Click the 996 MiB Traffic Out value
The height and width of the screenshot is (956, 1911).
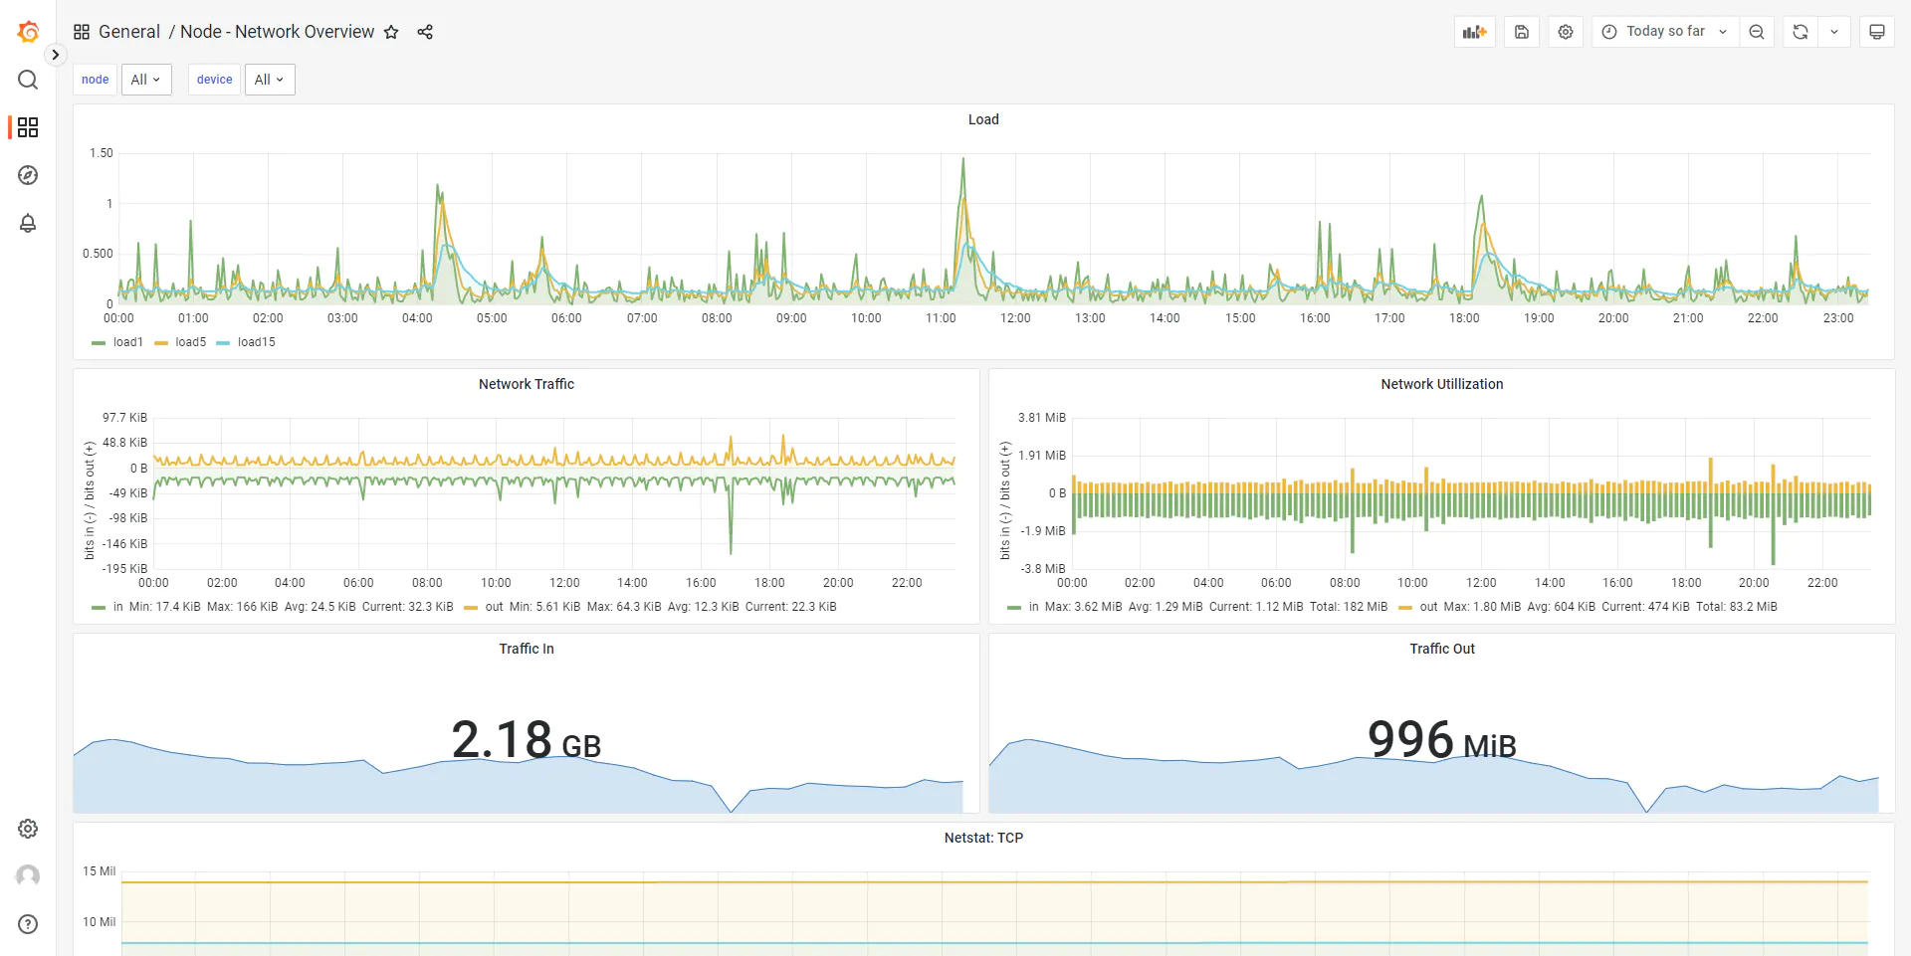pos(1442,740)
